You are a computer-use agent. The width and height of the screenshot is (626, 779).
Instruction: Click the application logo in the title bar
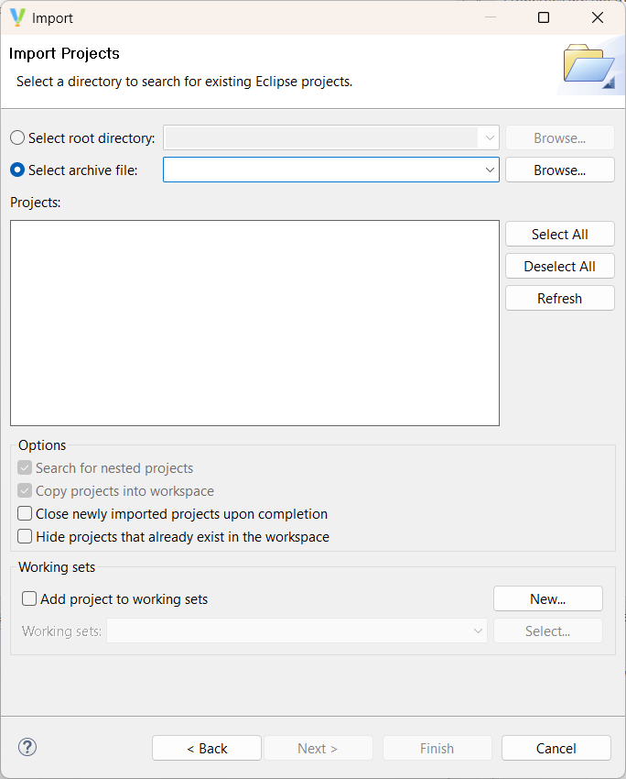pyautogui.click(x=16, y=16)
